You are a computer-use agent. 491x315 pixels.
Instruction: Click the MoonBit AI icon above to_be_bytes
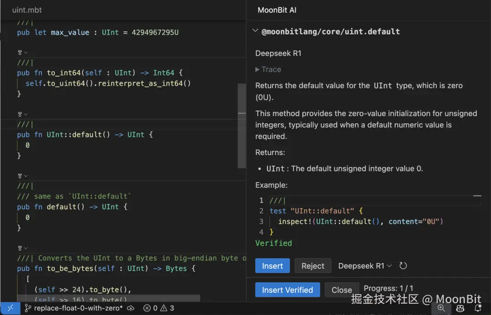20,248
